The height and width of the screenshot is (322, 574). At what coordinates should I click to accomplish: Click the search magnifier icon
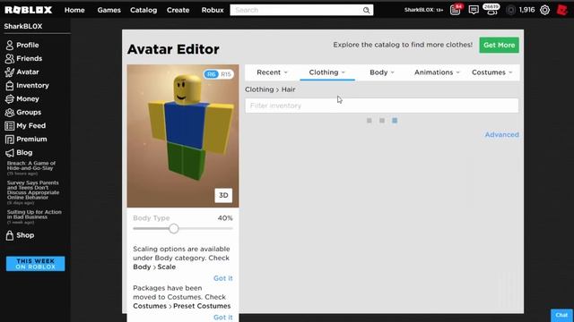pyautogui.click(x=366, y=10)
